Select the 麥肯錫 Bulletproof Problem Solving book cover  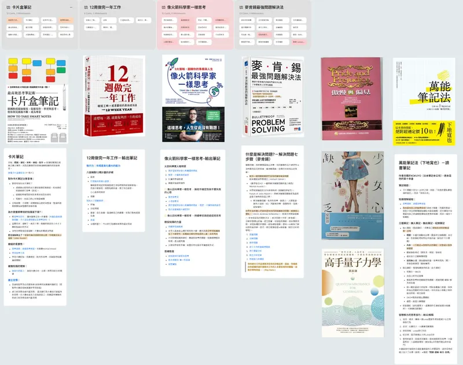tap(273, 97)
